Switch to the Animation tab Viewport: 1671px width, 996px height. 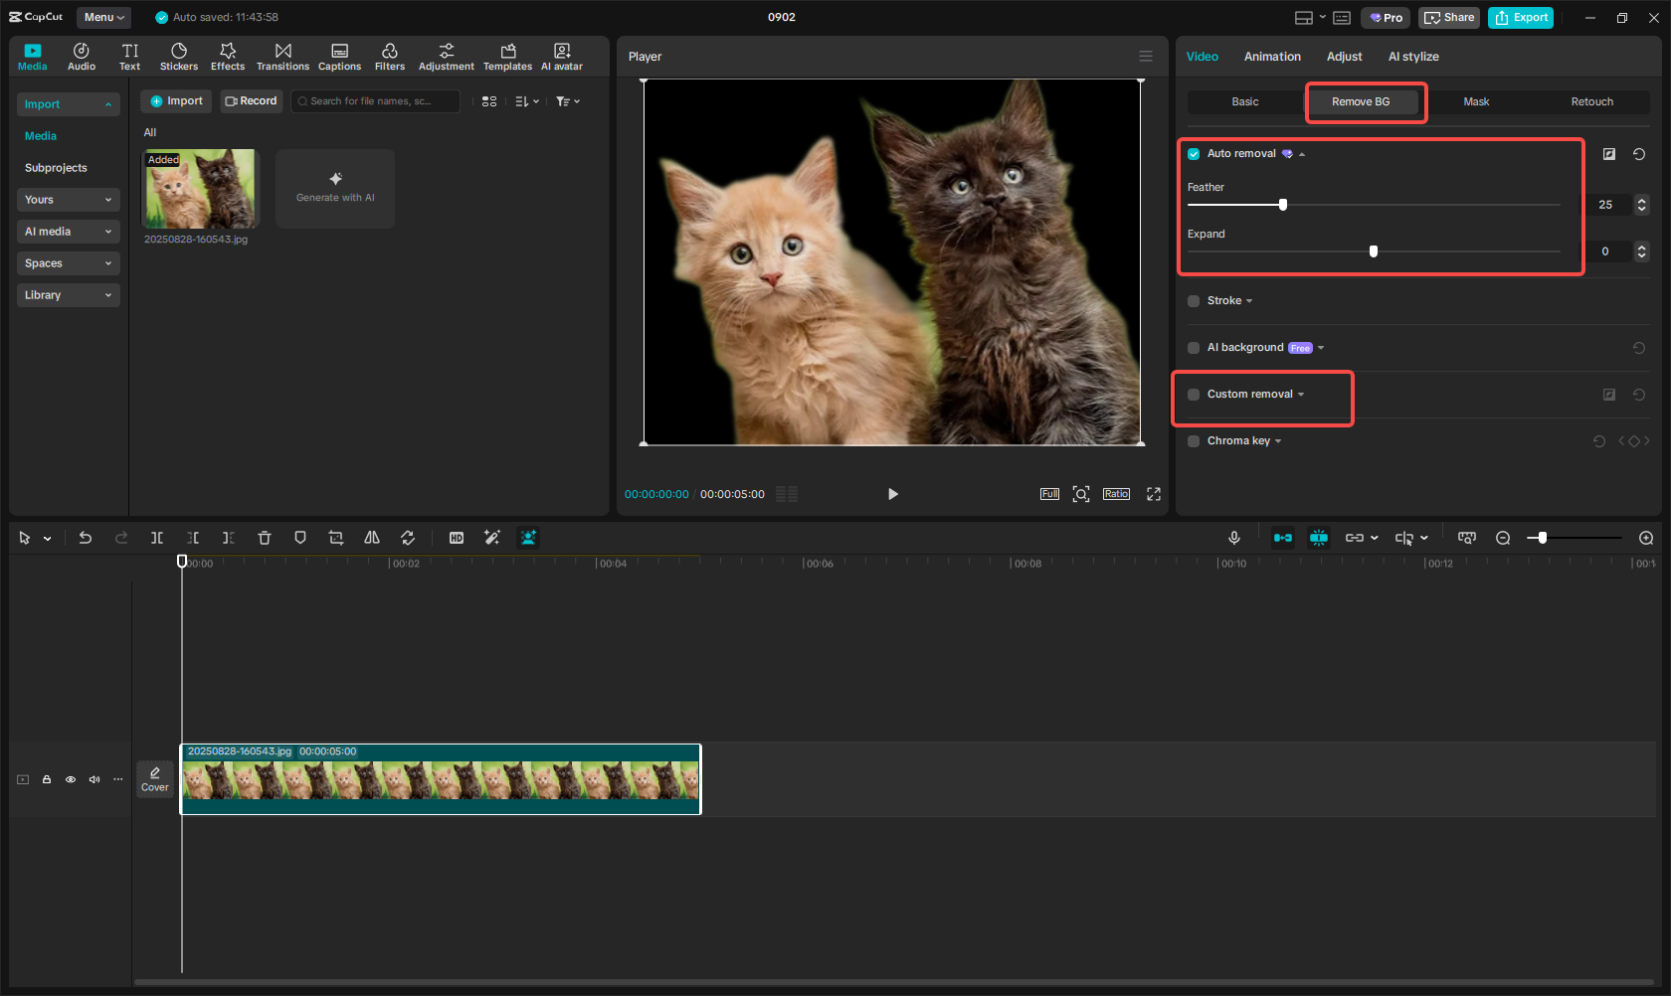pyautogui.click(x=1272, y=57)
